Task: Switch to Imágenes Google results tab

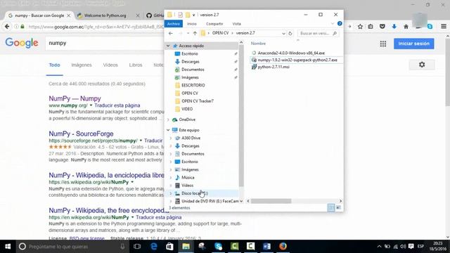Action: pos(82,65)
